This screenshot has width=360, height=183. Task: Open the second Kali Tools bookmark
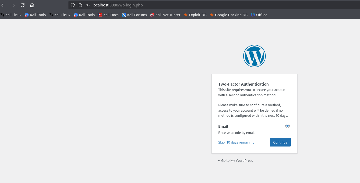tap(84, 15)
